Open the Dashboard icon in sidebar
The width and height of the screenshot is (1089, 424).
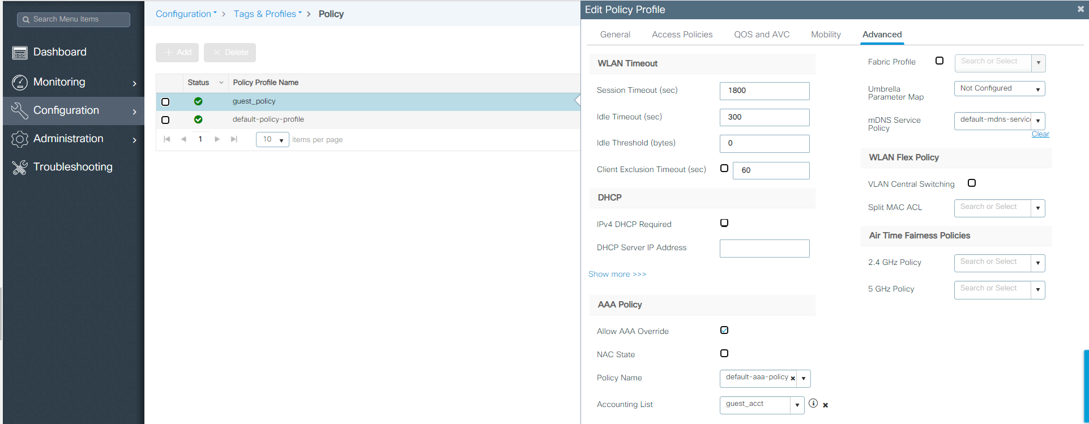click(x=20, y=53)
